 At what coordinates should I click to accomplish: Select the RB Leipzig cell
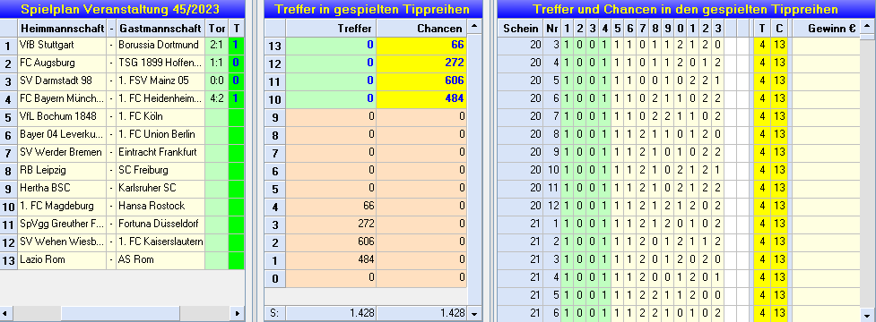62,170
